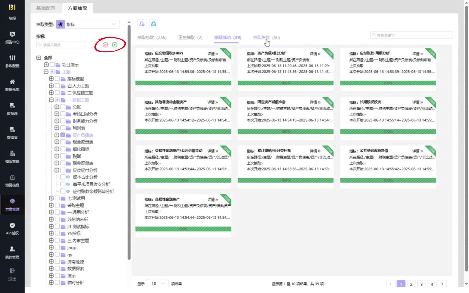Click the 退出 logout icon
Screen dimensions: 469x293
[x=12, y=274]
